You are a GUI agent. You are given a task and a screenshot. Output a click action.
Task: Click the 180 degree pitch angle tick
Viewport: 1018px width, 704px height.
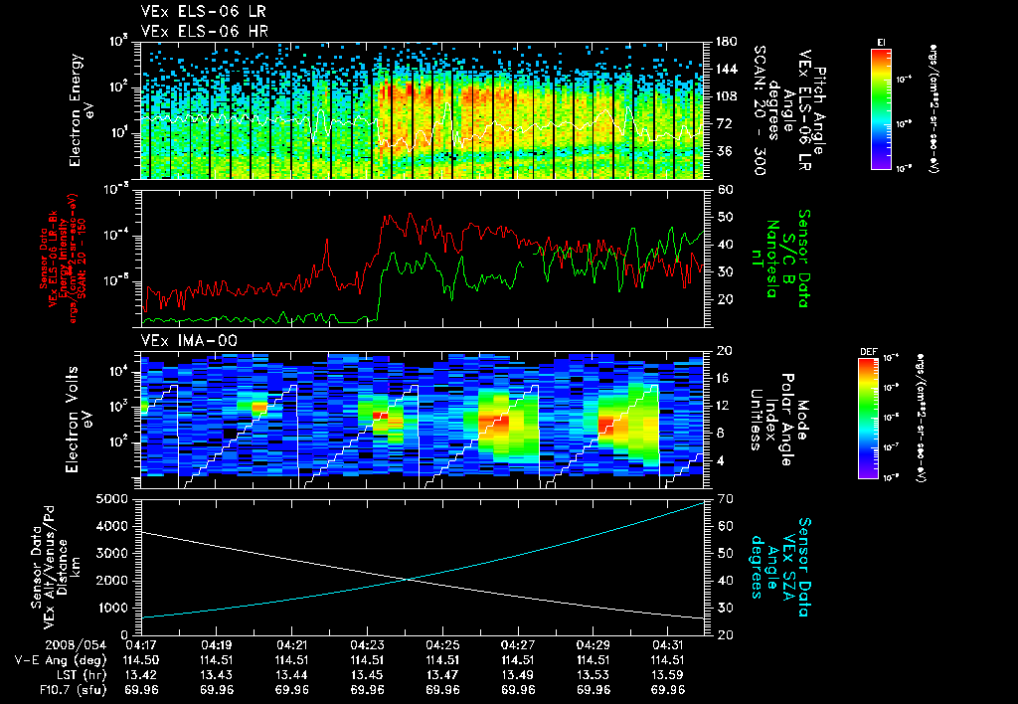[x=725, y=42]
